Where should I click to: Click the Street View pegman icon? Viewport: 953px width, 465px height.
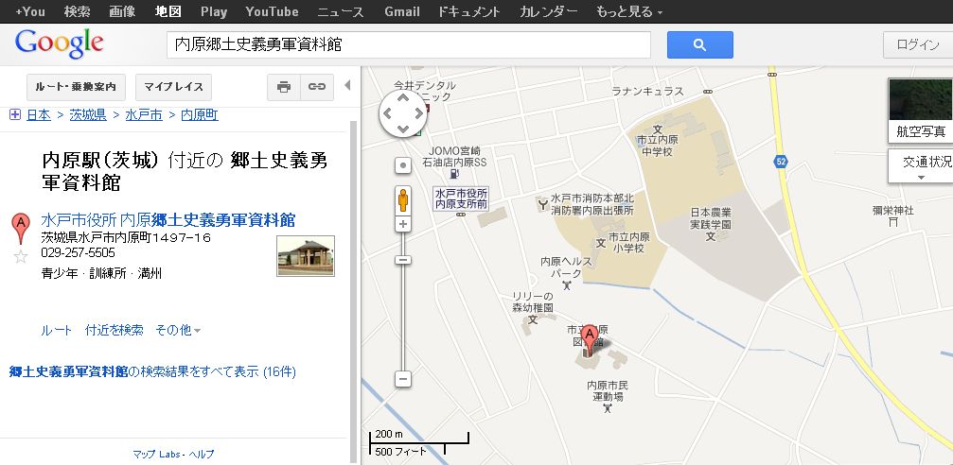click(x=403, y=199)
